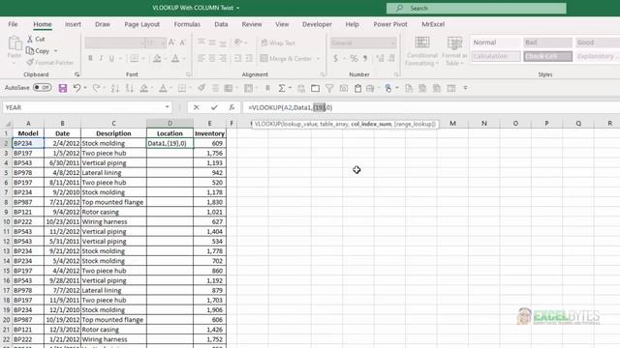Switch to the Power Pivot tab

pos(390,24)
